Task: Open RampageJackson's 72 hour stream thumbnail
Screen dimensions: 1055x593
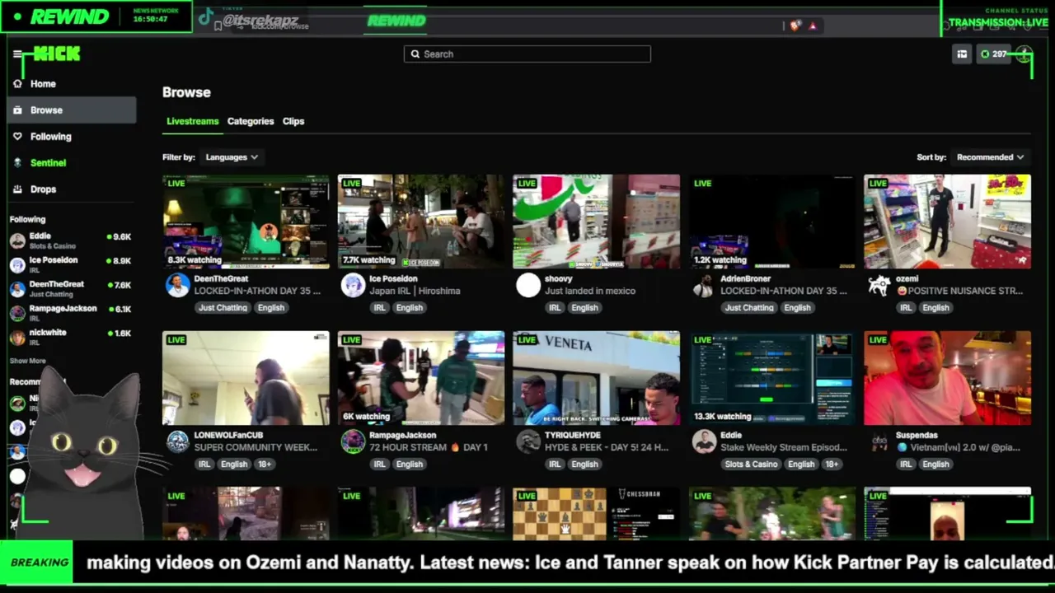Action: 421,378
